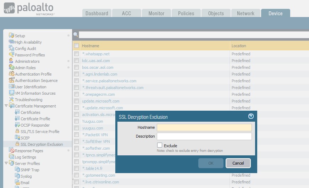309x188 pixels.
Task: Open the Dashboard tab
Action: 97,13
